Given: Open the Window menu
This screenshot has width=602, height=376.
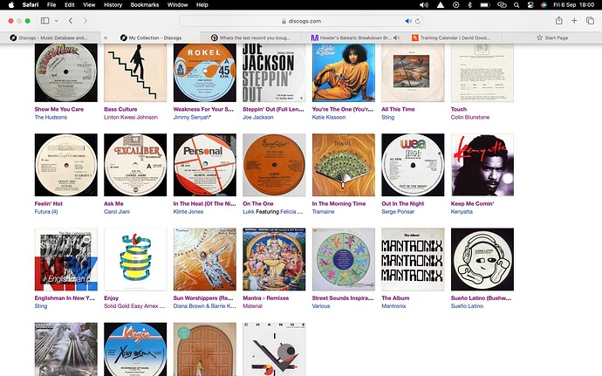Looking at the screenshot, I should [x=177, y=5].
